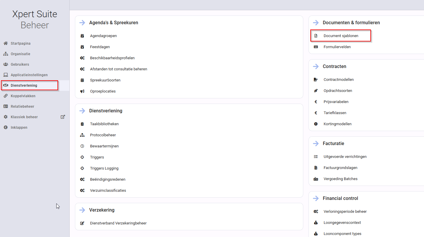Click the calendar grid icon beside SpreekuurSoorten
The height and width of the screenshot is (237, 424).
click(x=82, y=80)
